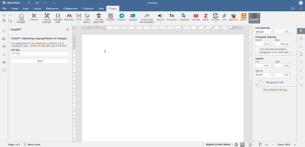Open the Translator plugin
This screenshot has width=305, height=147.
point(184,17)
